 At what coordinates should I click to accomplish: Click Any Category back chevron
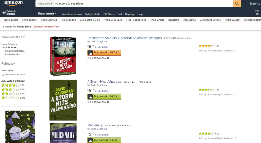click(2, 44)
